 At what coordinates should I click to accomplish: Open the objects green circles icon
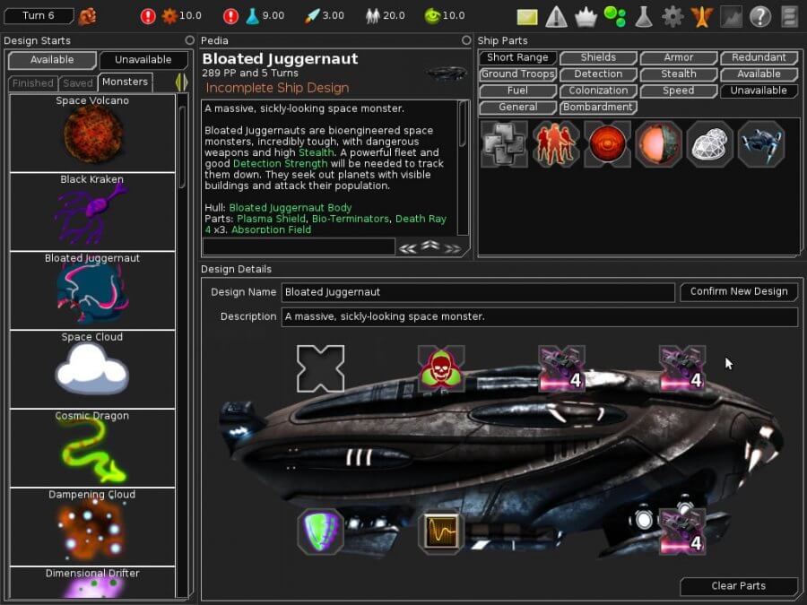point(614,16)
